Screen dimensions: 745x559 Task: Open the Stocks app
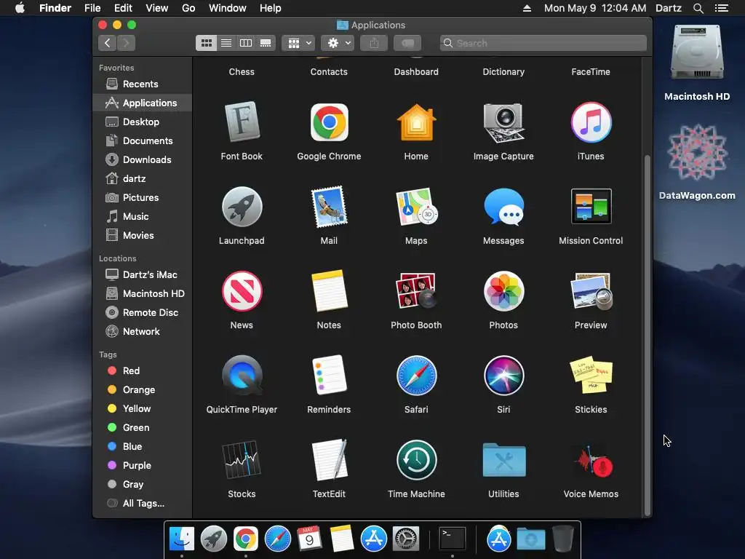242,460
